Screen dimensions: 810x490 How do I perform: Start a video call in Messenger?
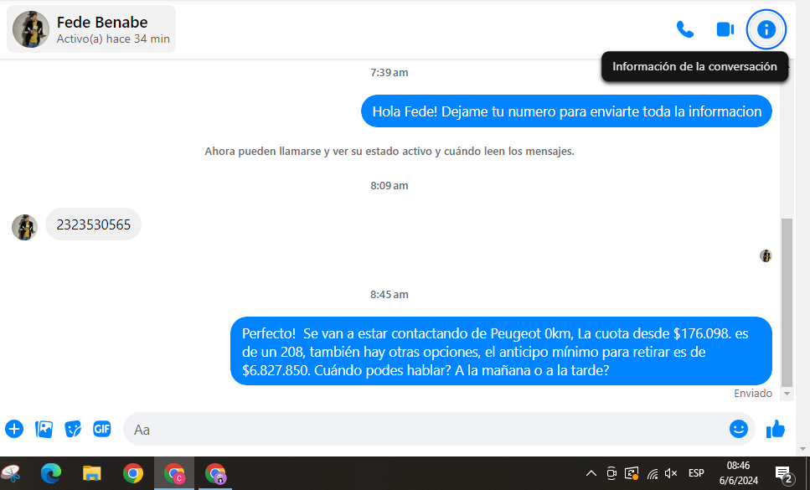coord(725,29)
